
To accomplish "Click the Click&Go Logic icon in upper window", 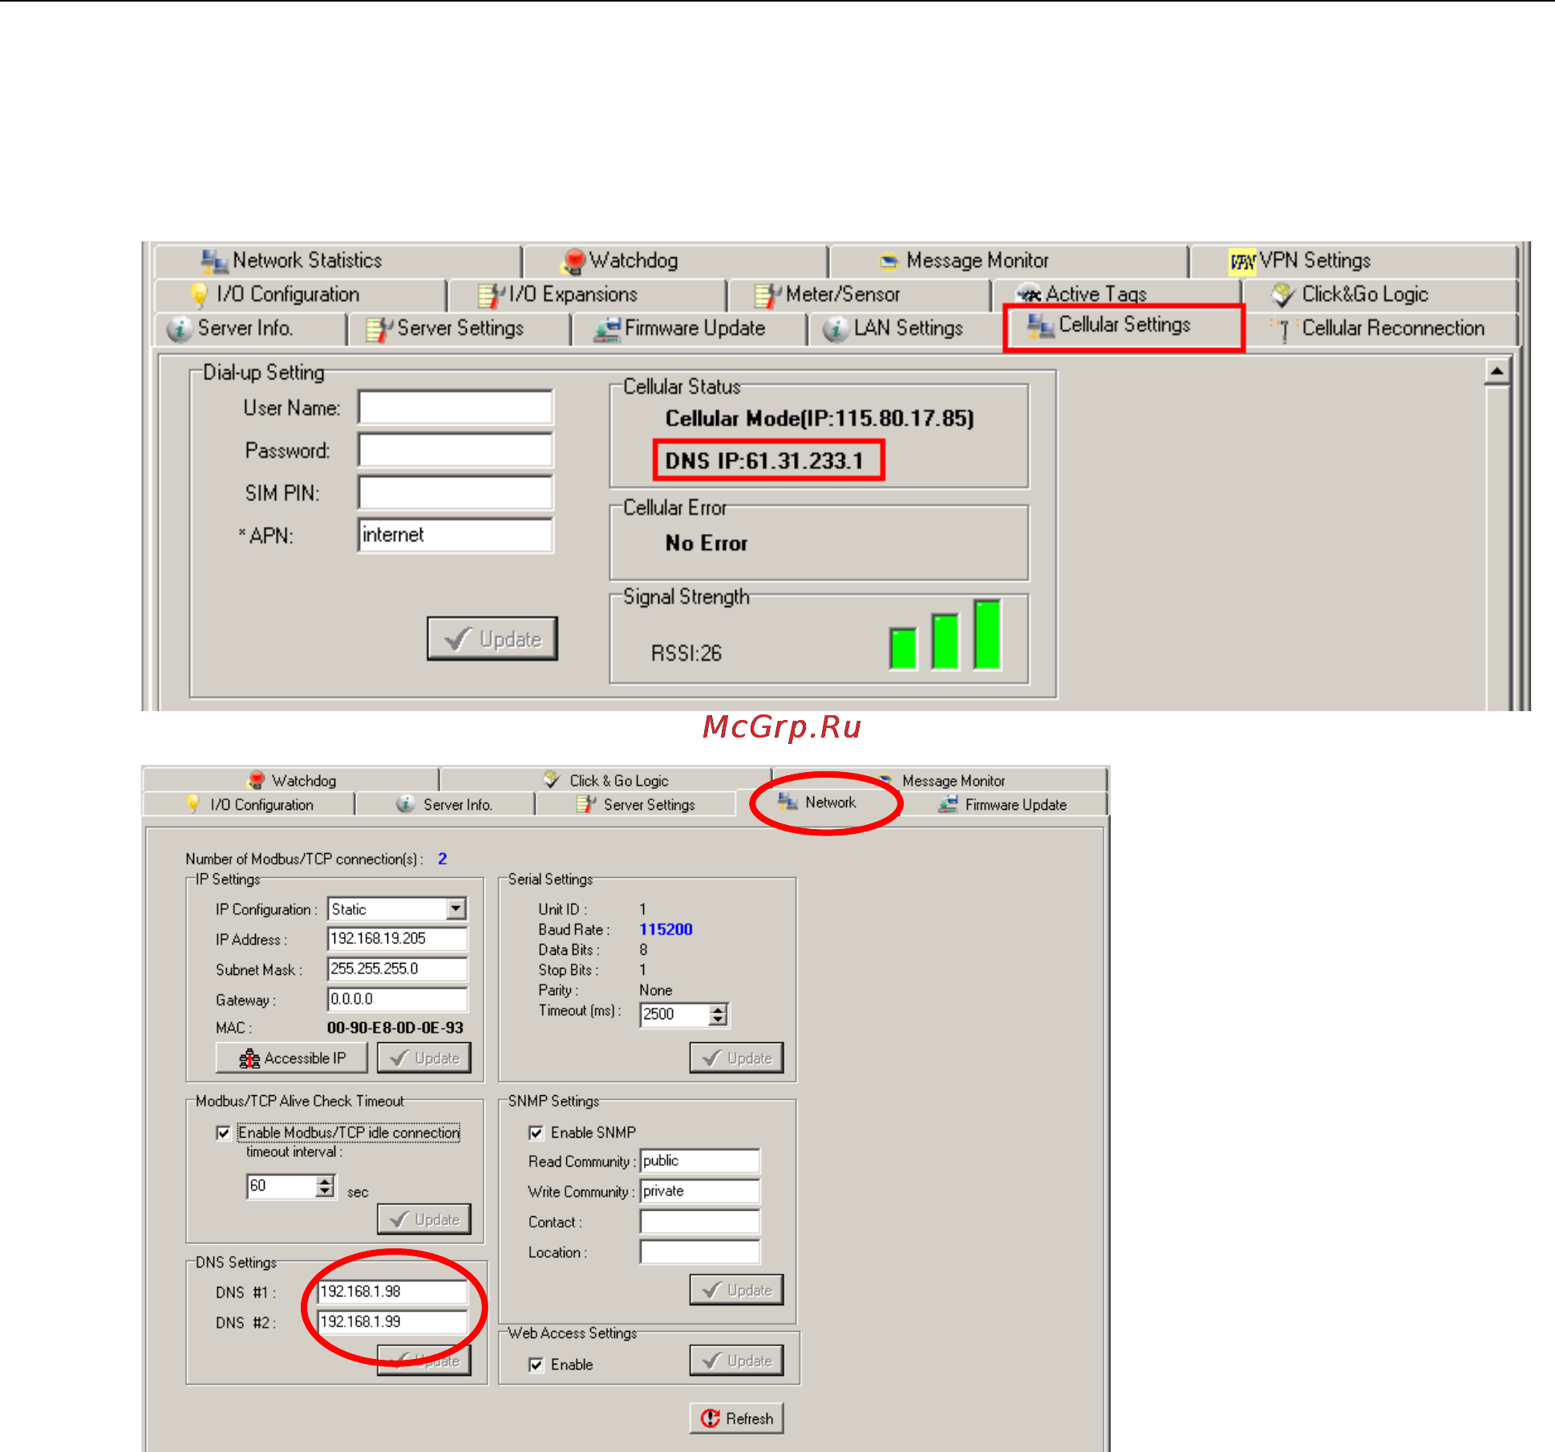I will tap(1283, 295).
